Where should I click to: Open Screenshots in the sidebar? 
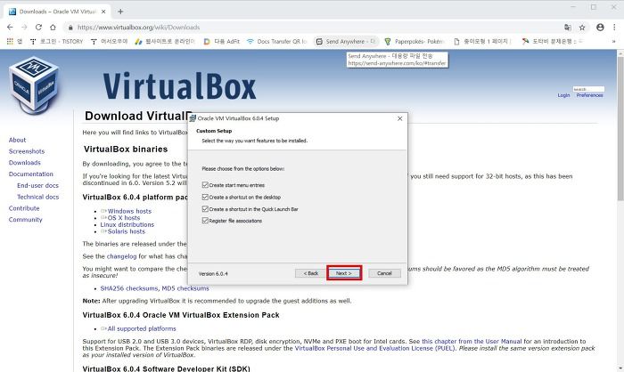click(27, 151)
